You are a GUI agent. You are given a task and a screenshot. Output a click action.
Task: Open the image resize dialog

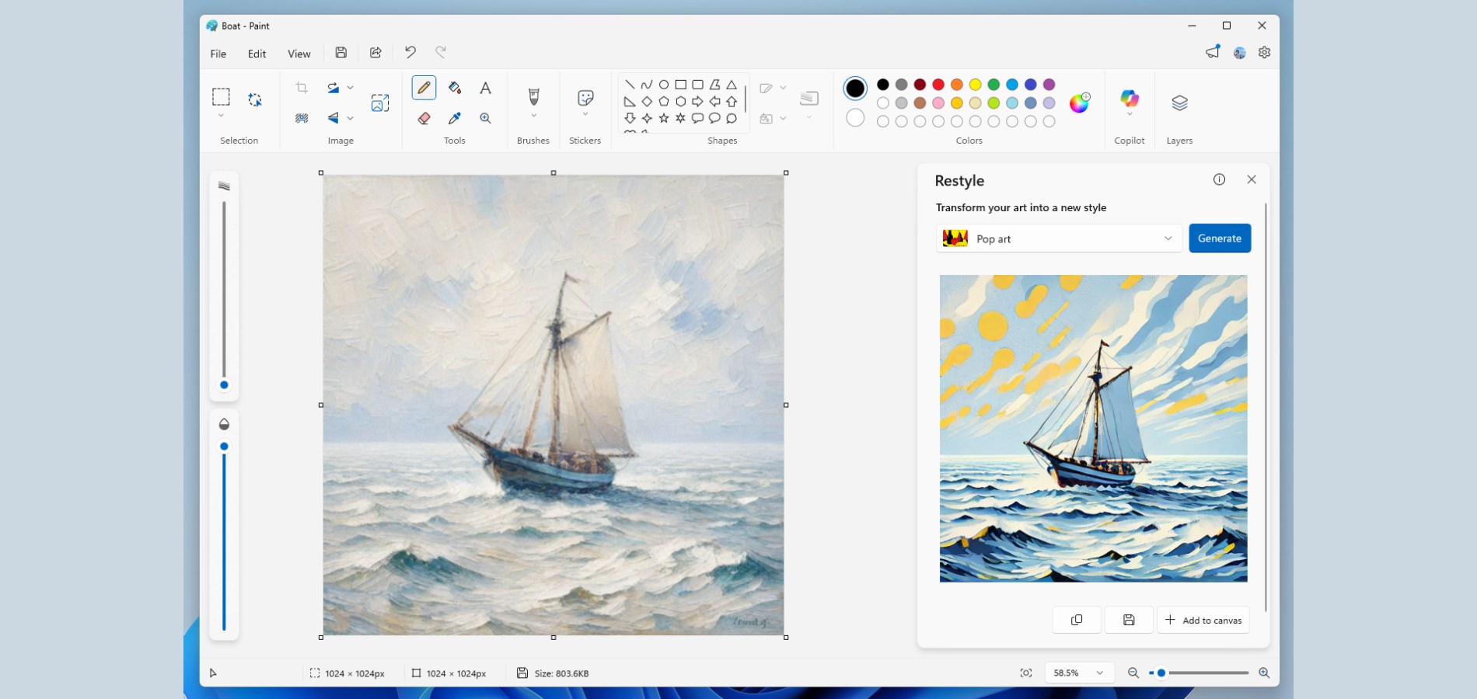coord(380,102)
